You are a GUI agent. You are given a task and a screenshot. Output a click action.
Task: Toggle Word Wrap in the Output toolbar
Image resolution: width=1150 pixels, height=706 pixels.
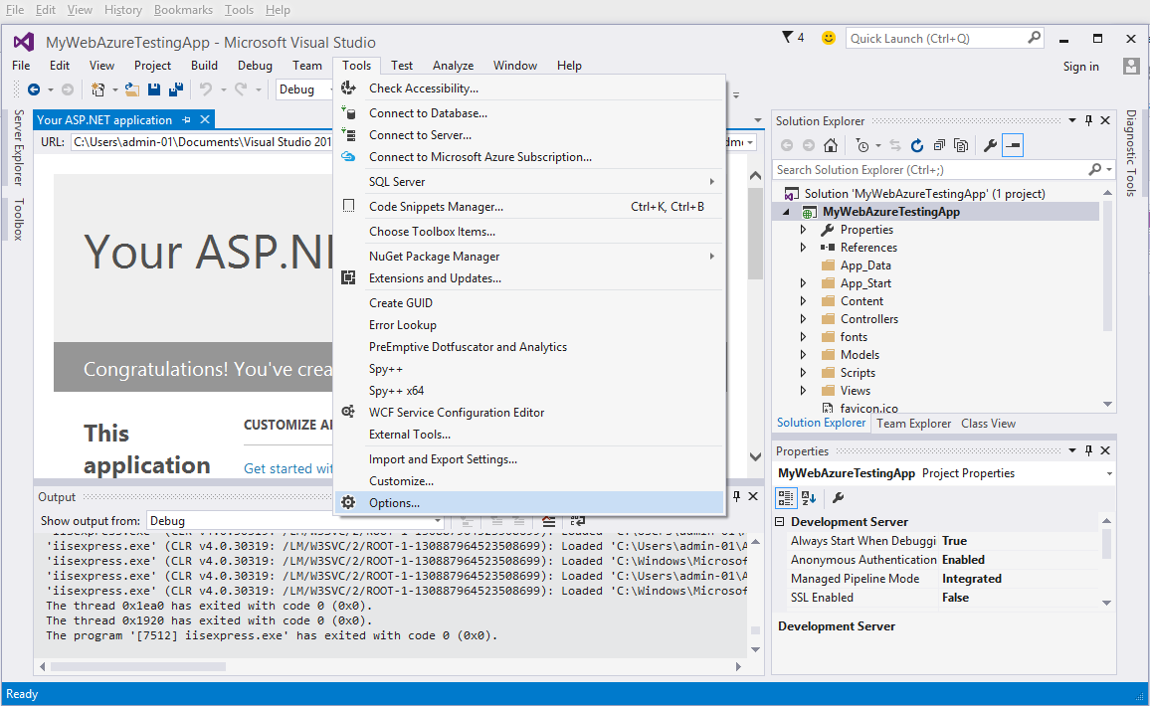pos(578,521)
